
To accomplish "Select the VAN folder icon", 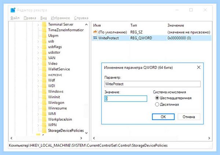I will [x=44, y=58].
